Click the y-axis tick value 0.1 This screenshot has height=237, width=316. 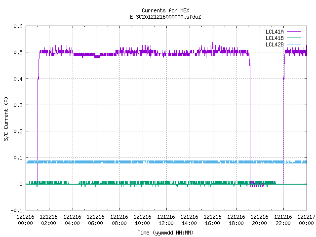click(x=18, y=158)
